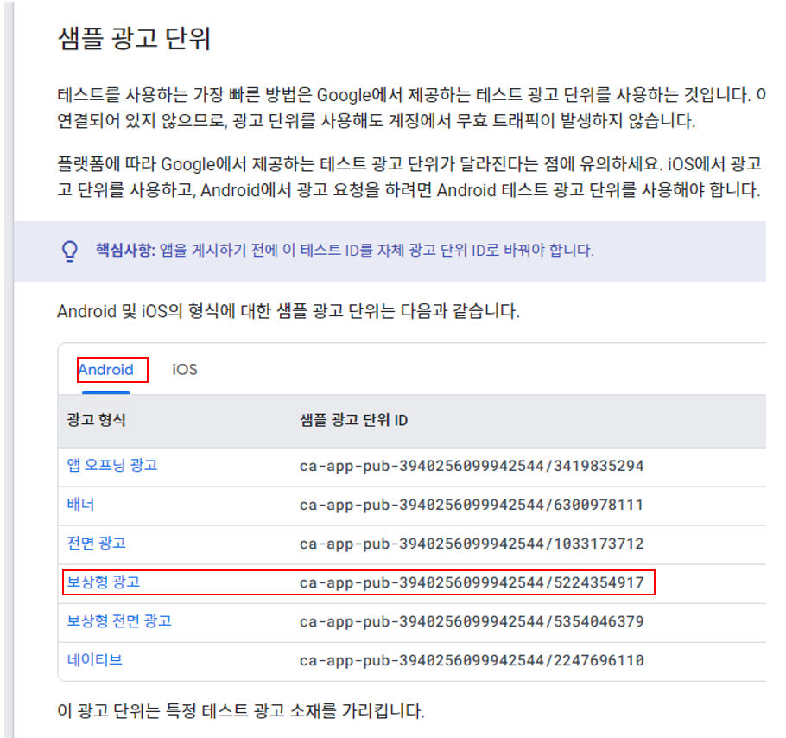Click ad unit ID ending in 1033173712
786x738 pixels.
tap(472, 544)
